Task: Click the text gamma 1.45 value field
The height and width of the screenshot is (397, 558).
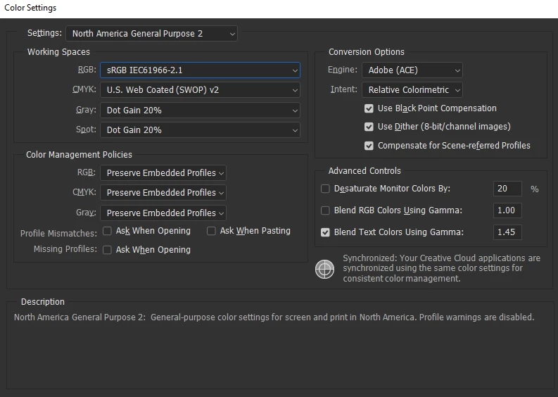Action: pos(507,232)
